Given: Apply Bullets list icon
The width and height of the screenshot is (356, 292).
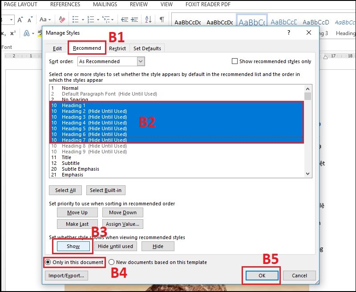Looking at the screenshot, I should point(75,20).
